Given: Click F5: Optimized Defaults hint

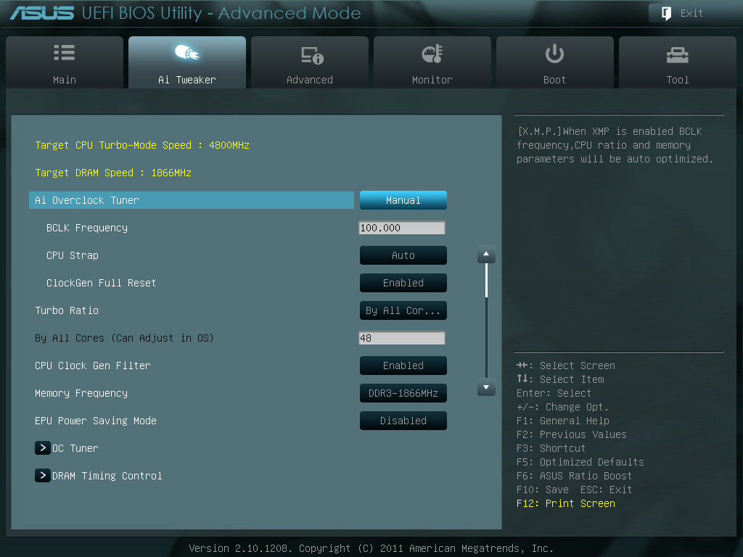Looking at the screenshot, I should click(580, 462).
